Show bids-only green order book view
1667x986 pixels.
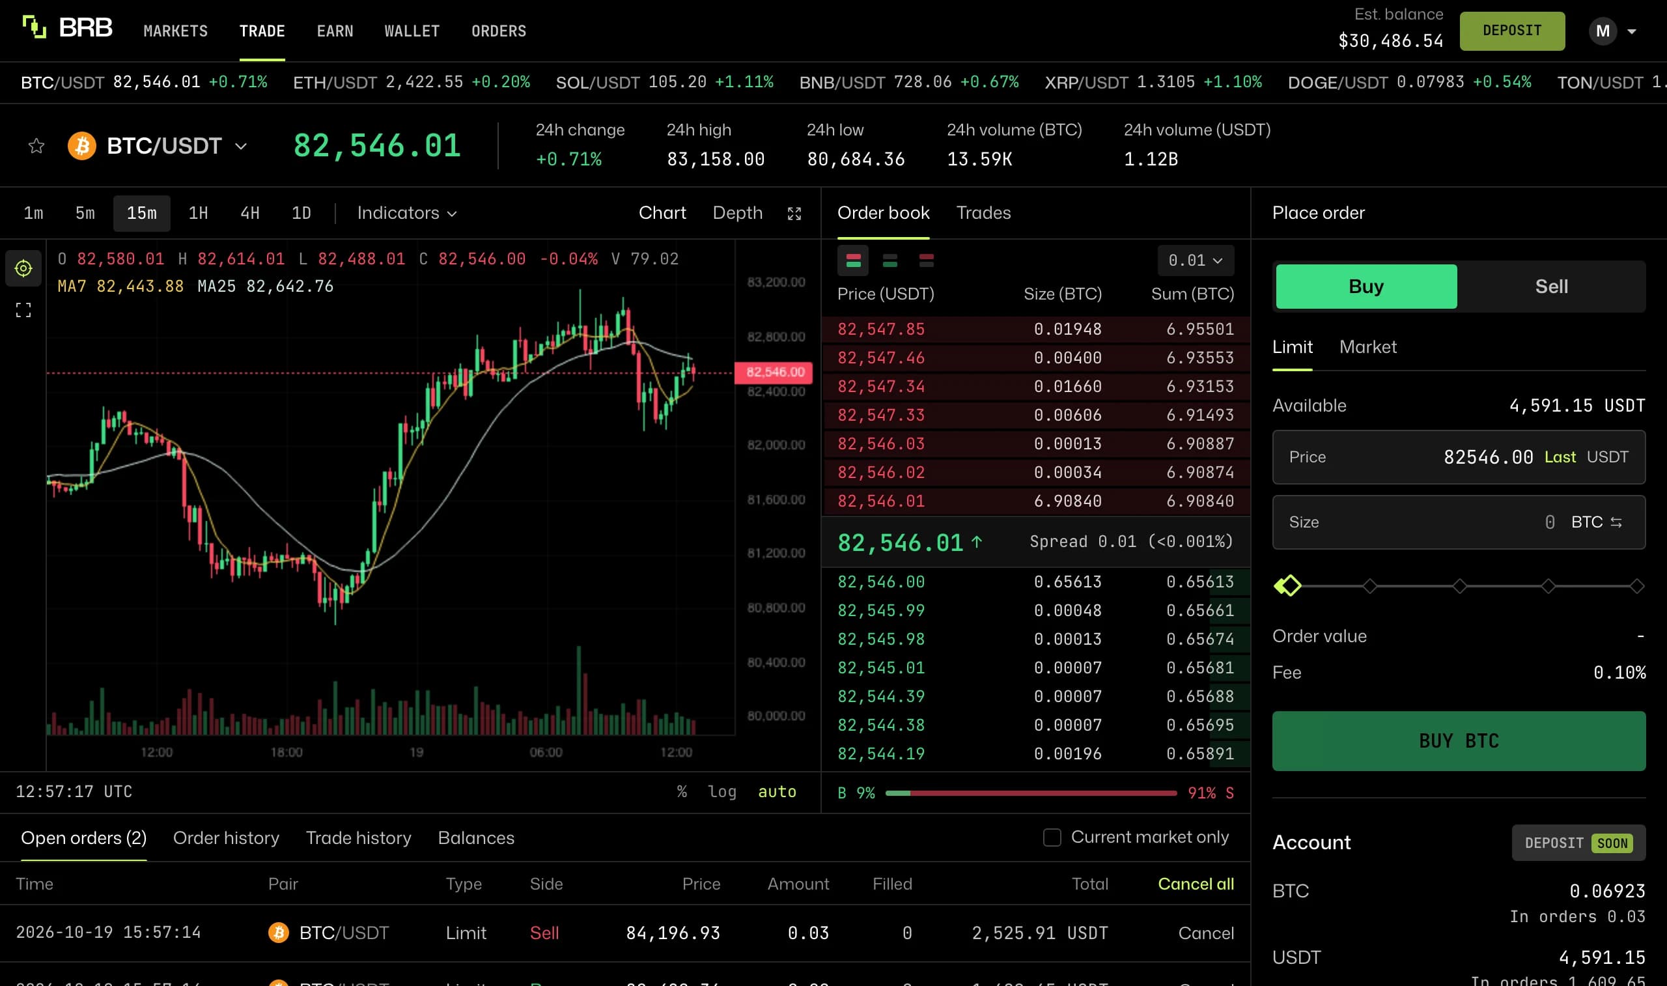click(x=890, y=261)
